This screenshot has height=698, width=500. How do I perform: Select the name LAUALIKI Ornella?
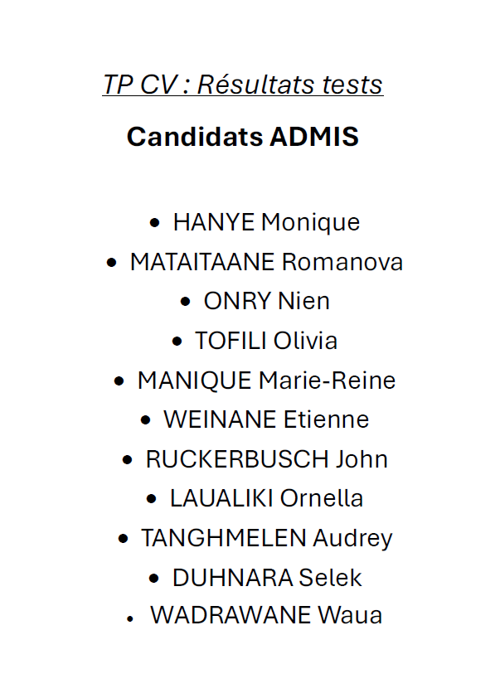(x=266, y=498)
